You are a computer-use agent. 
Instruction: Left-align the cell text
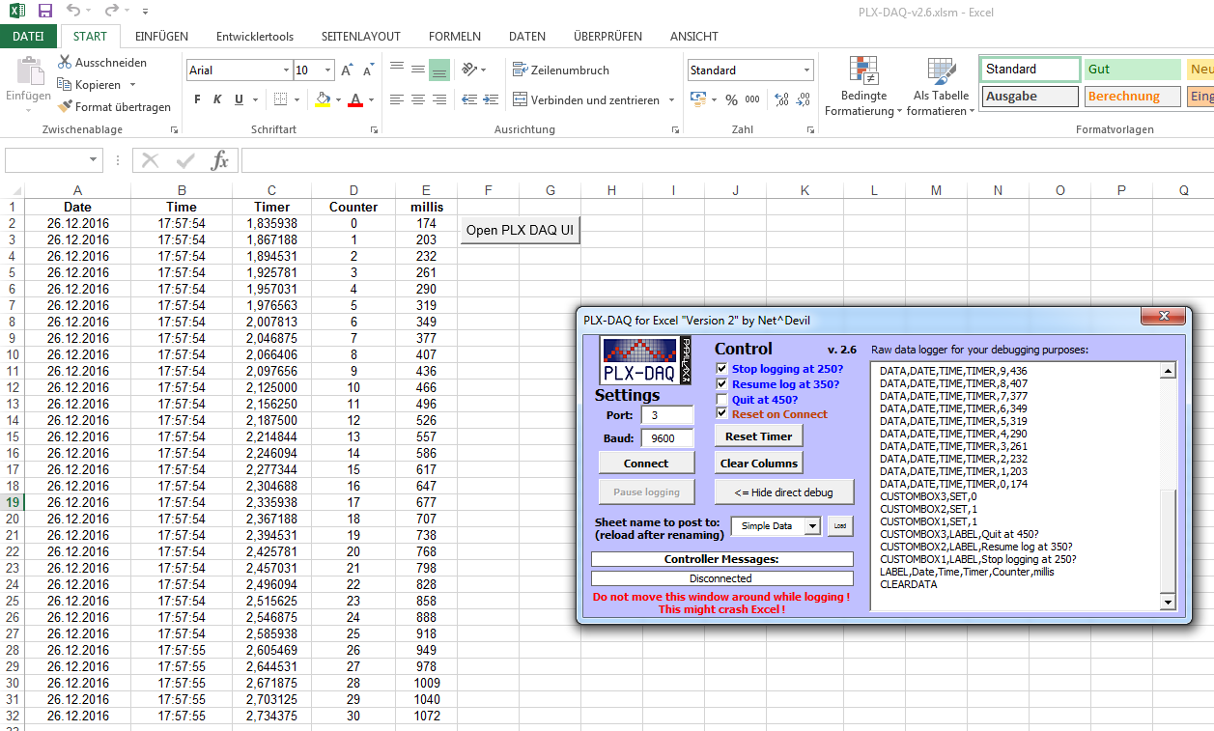click(397, 99)
